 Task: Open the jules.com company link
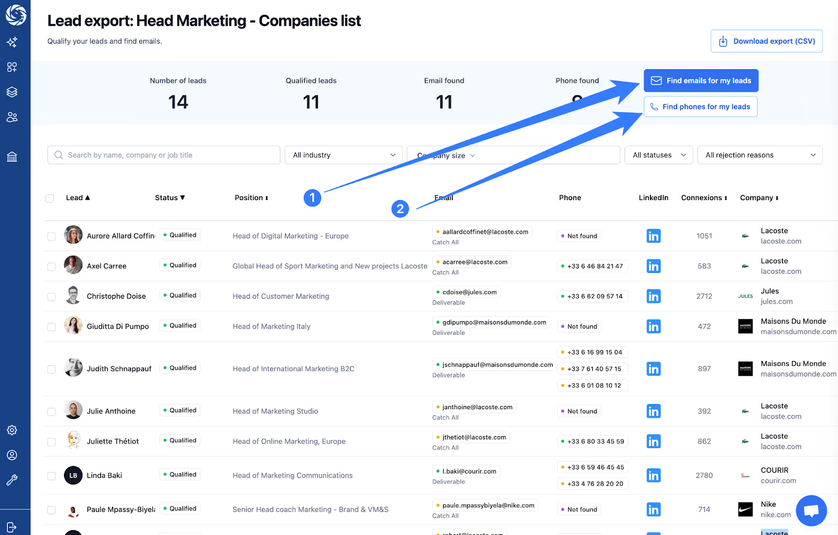point(777,301)
